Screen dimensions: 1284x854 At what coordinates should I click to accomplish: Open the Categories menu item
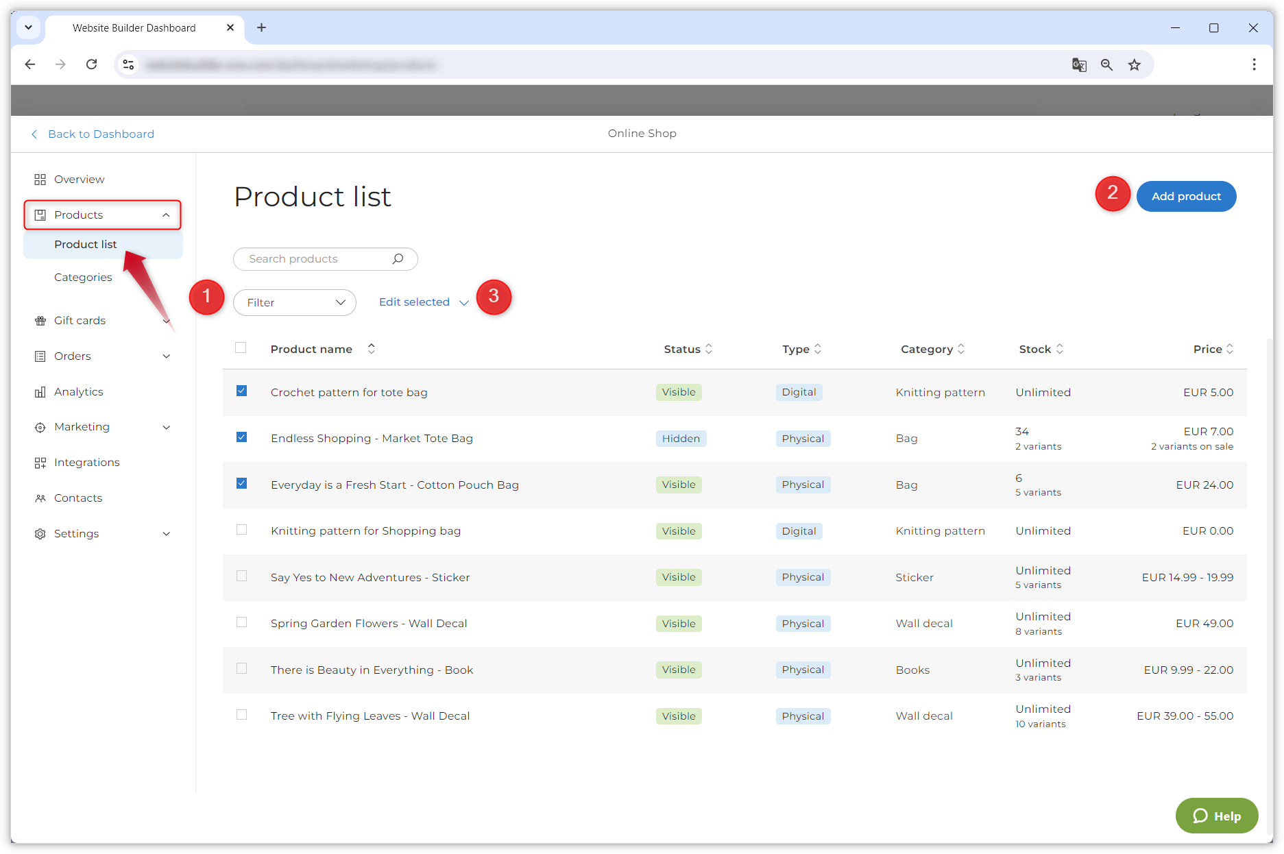pyautogui.click(x=83, y=278)
